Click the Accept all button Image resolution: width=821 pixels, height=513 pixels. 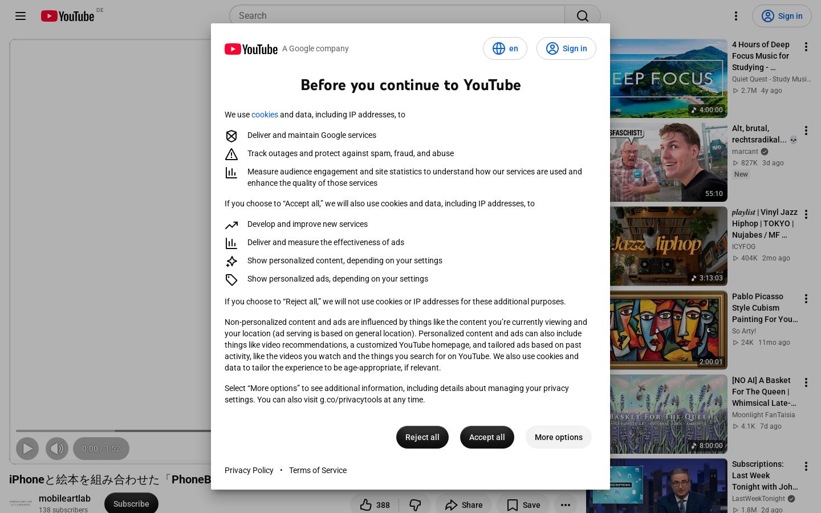pyautogui.click(x=487, y=437)
